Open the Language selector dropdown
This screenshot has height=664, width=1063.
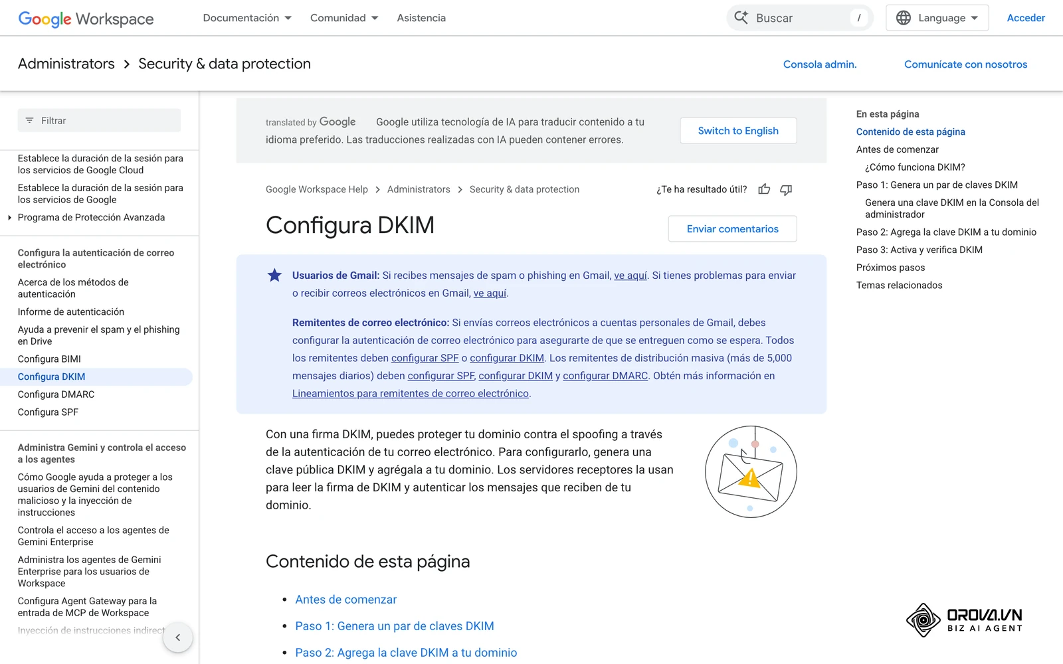937,18
